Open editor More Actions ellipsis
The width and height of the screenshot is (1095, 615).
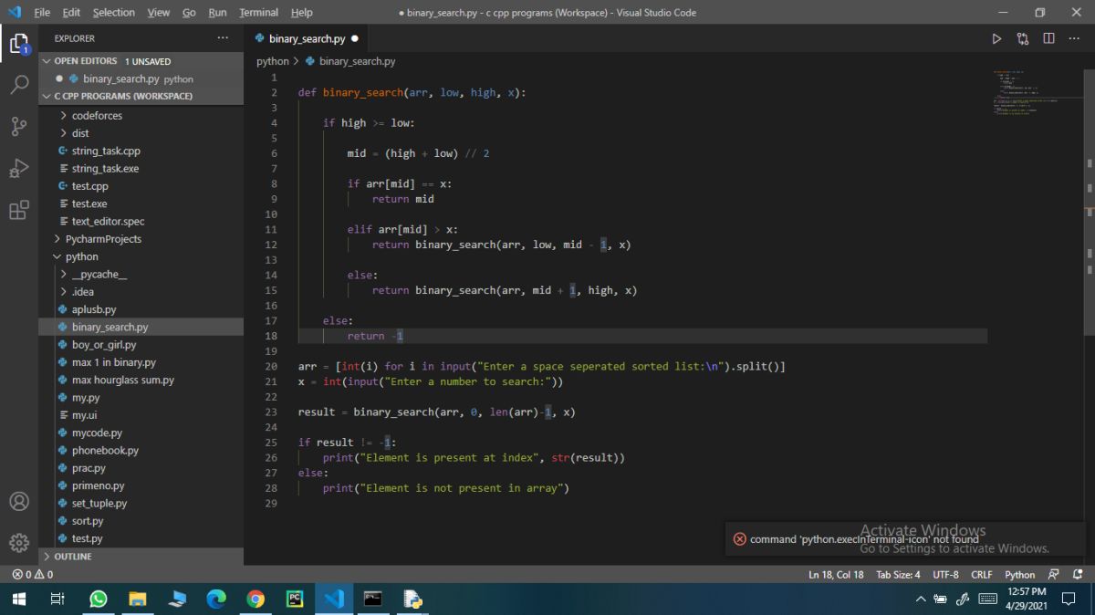(x=1074, y=38)
